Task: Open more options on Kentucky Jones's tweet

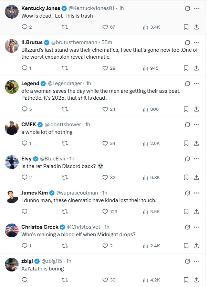Action: [197, 8]
